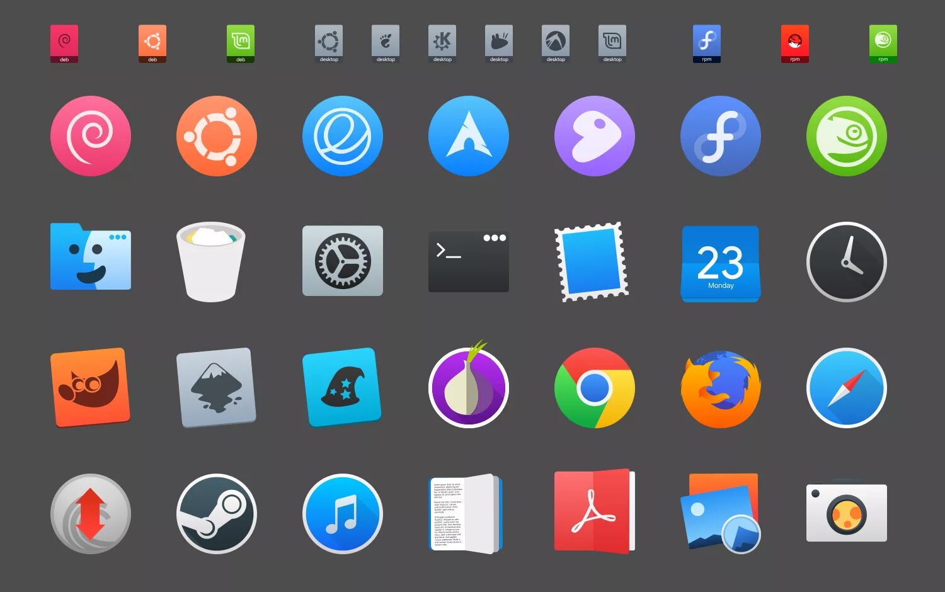
Task: Click the green Linux Mint deb package icon
Action: (x=241, y=44)
